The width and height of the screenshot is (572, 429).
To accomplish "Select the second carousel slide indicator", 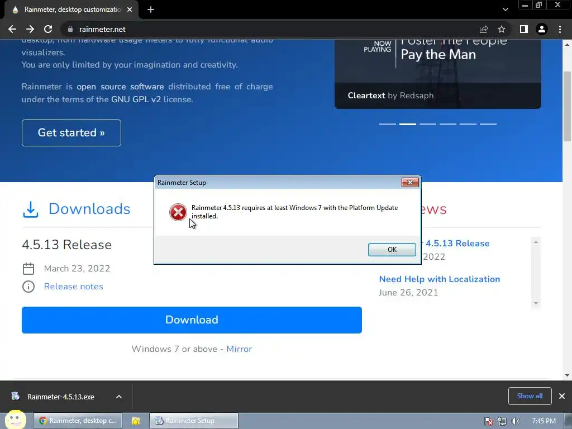I will click(x=407, y=124).
